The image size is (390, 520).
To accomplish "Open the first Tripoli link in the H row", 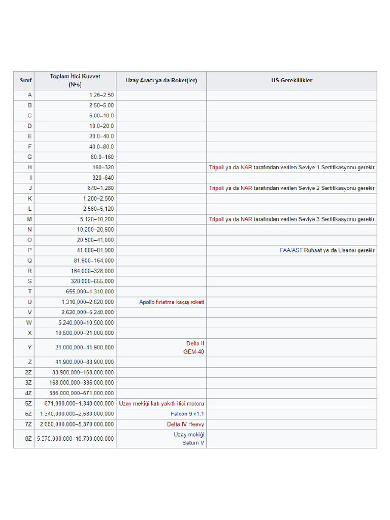I will pyautogui.click(x=216, y=168).
